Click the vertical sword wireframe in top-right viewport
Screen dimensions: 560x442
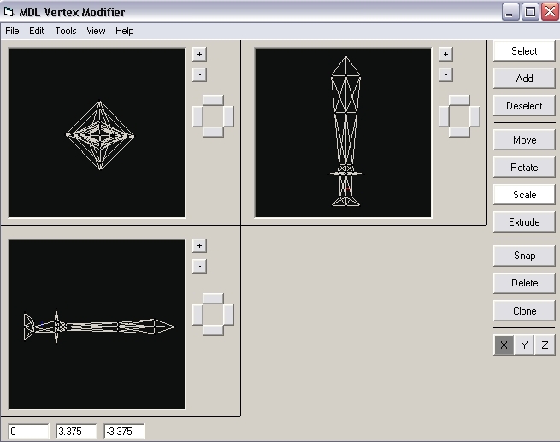pyautogui.click(x=345, y=132)
